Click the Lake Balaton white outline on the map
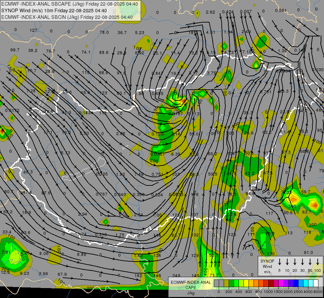Viewport: 324px width, 298px height. [x=84, y=169]
